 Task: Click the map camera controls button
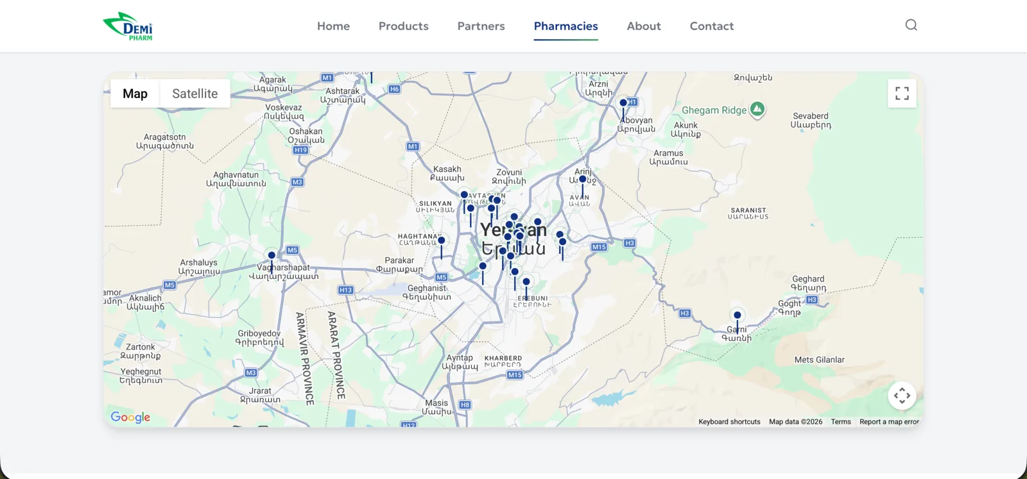point(902,396)
